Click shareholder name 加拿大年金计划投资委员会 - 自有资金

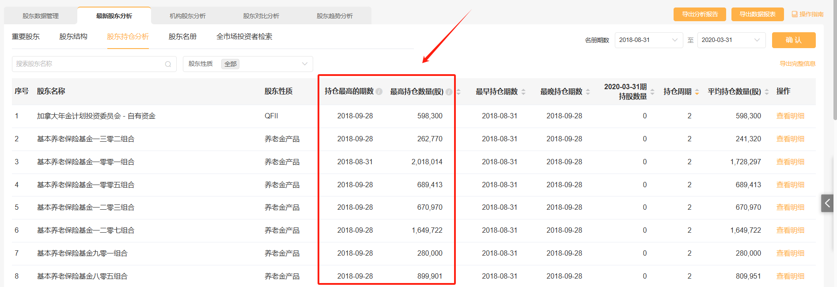tap(96, 116)
